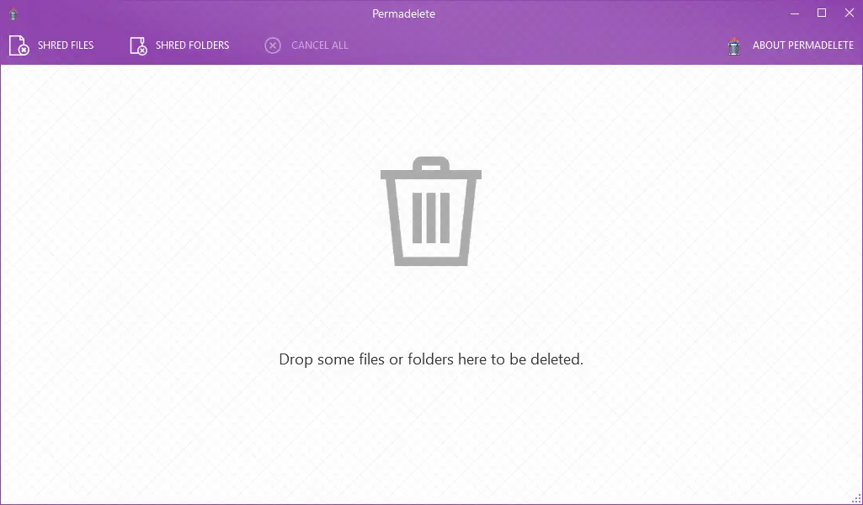This screenshot has width=863, height=505.
Task: Close the Permadelete window
Action: pyautogui.click(x=850, y=13)
